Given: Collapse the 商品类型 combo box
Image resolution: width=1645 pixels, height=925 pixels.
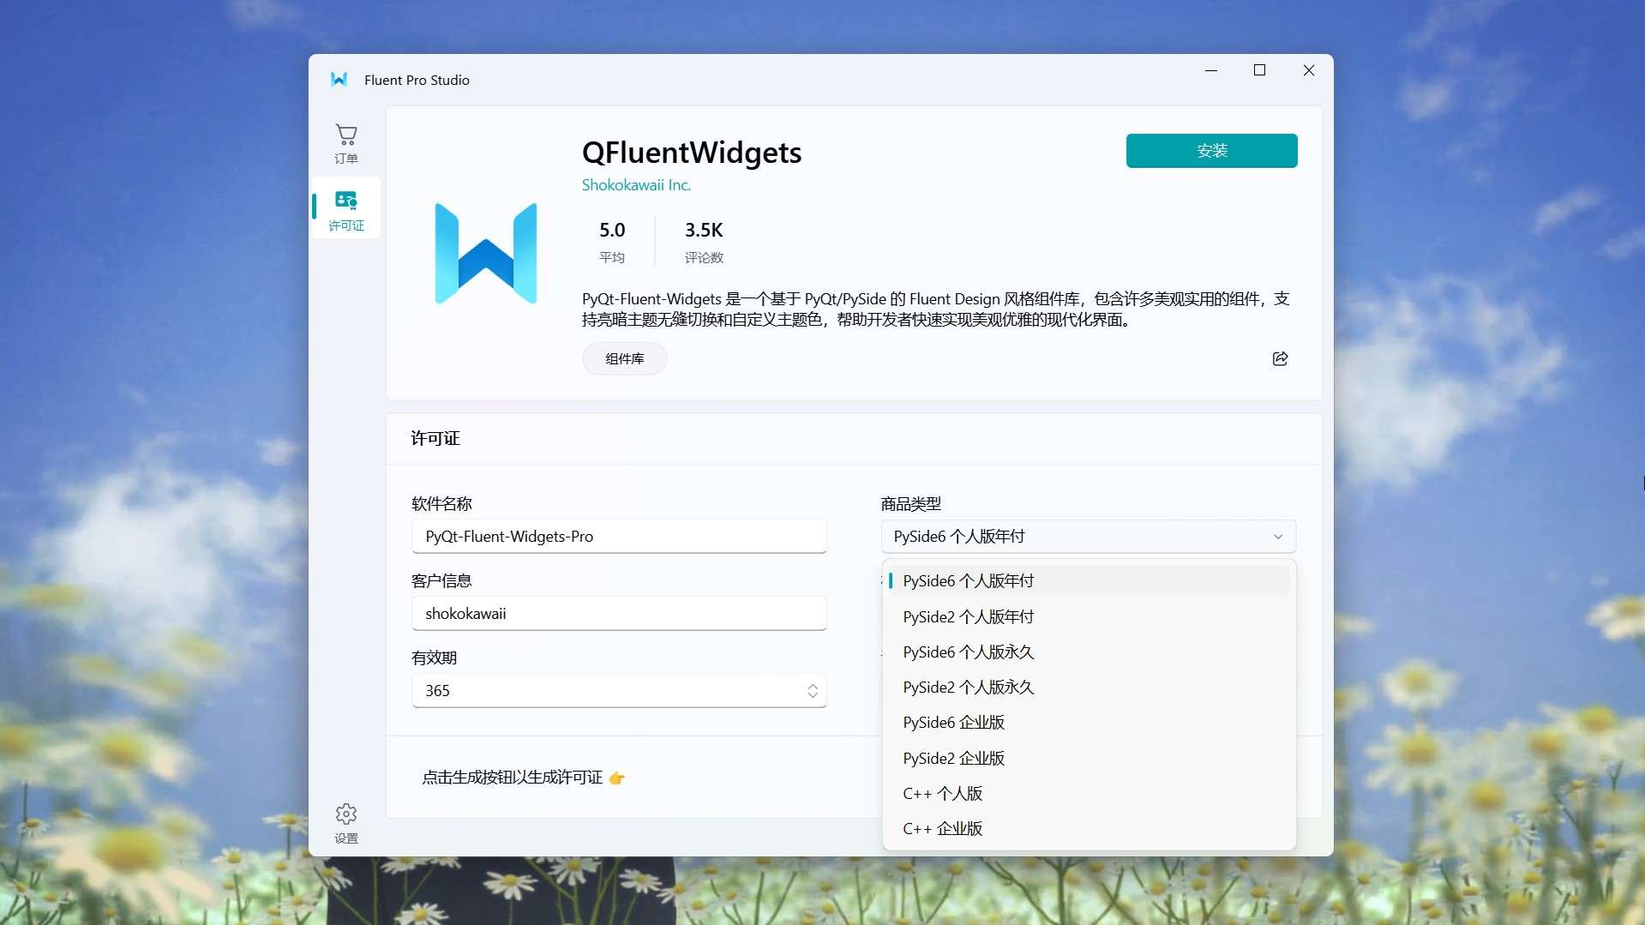Looking at the screenshot, I should (1088, 537).
